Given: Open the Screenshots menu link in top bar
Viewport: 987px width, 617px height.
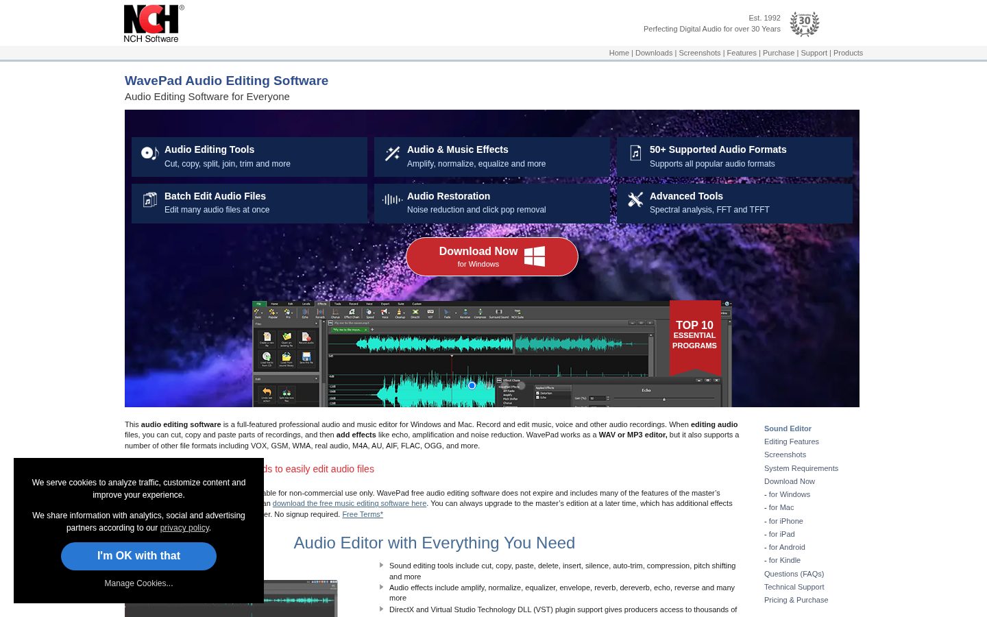Looking at the screenshot, I should [x=699, y=53].
